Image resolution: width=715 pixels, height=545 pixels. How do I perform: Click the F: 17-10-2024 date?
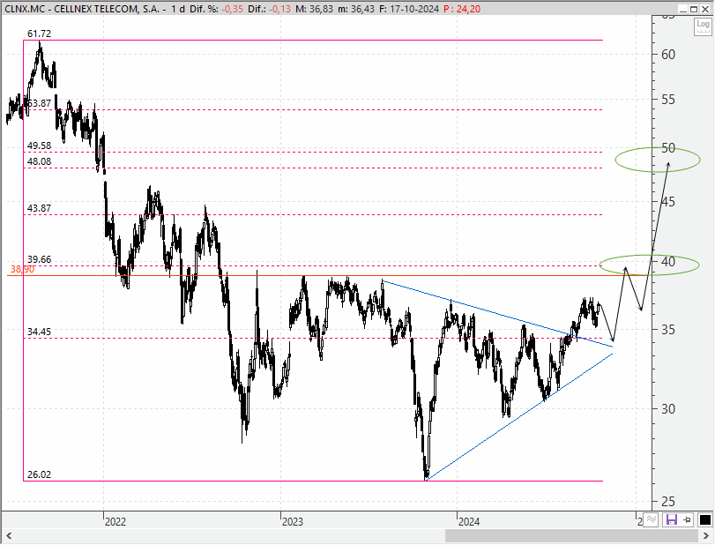(409, 9)
